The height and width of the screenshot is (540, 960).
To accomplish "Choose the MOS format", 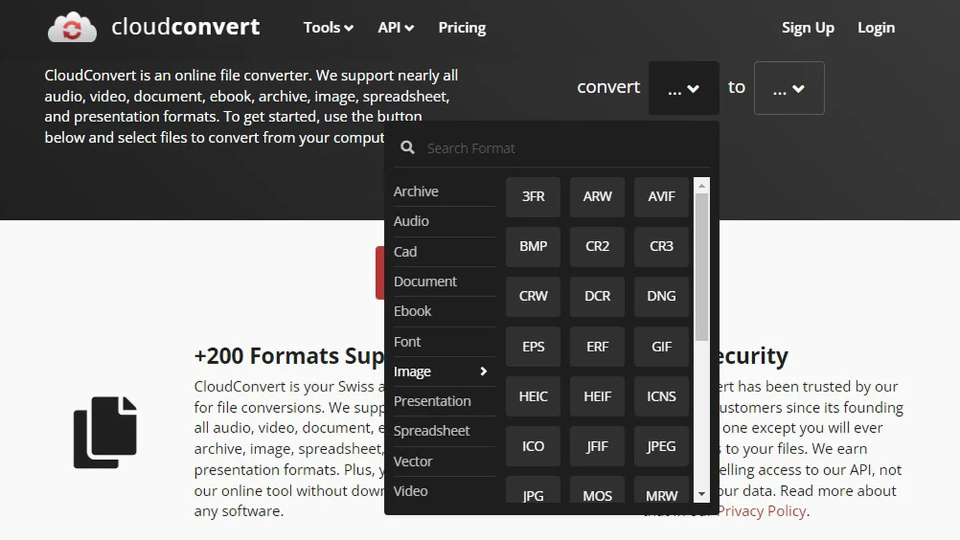I will [x=597, y=490].
